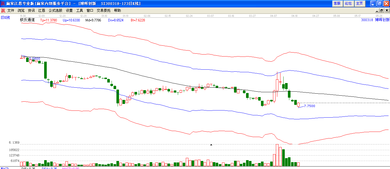390x169 pixels.
Task: Click the 极反通道 indicator name
Action: click(27, 20)
